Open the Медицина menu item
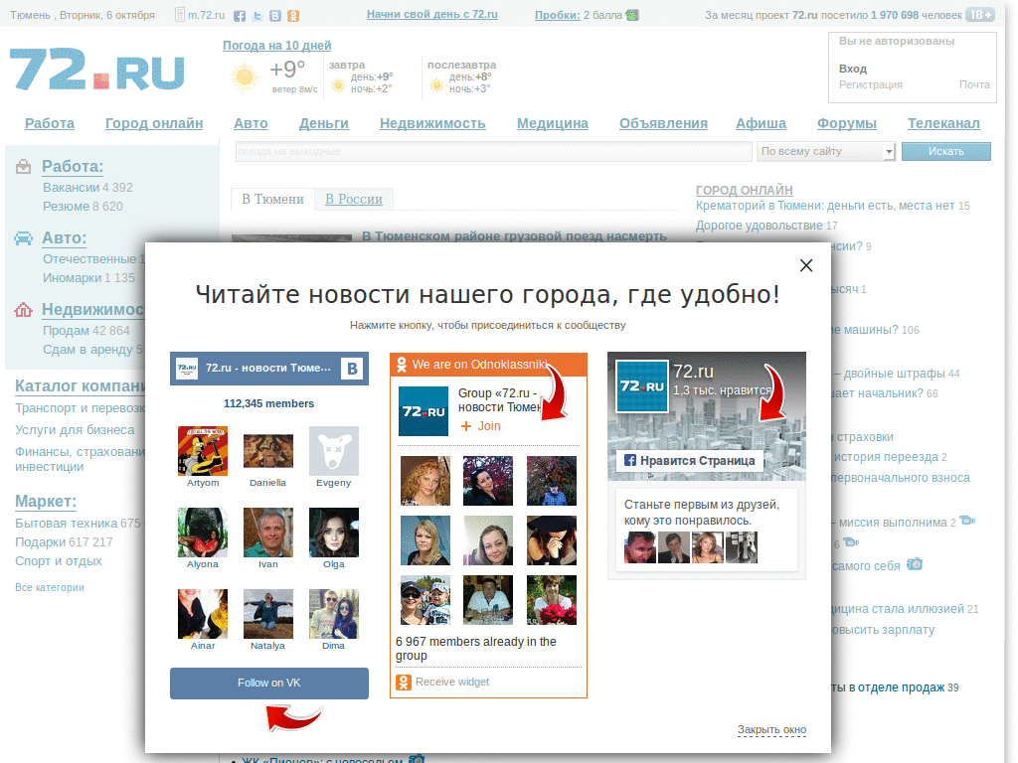The width and height of the screenshot is (1018, 763). coord(553,123)
